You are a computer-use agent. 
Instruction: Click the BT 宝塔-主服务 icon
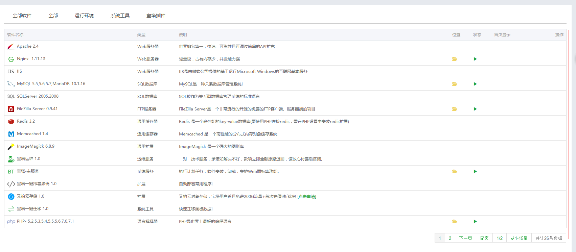(x=11, y=172)
